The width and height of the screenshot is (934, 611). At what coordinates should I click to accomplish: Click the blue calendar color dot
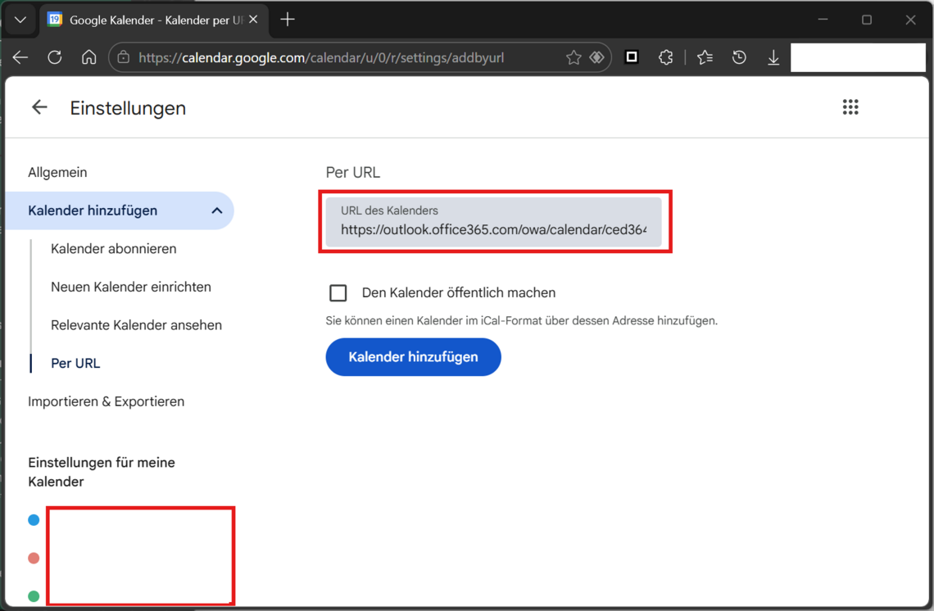34,520
